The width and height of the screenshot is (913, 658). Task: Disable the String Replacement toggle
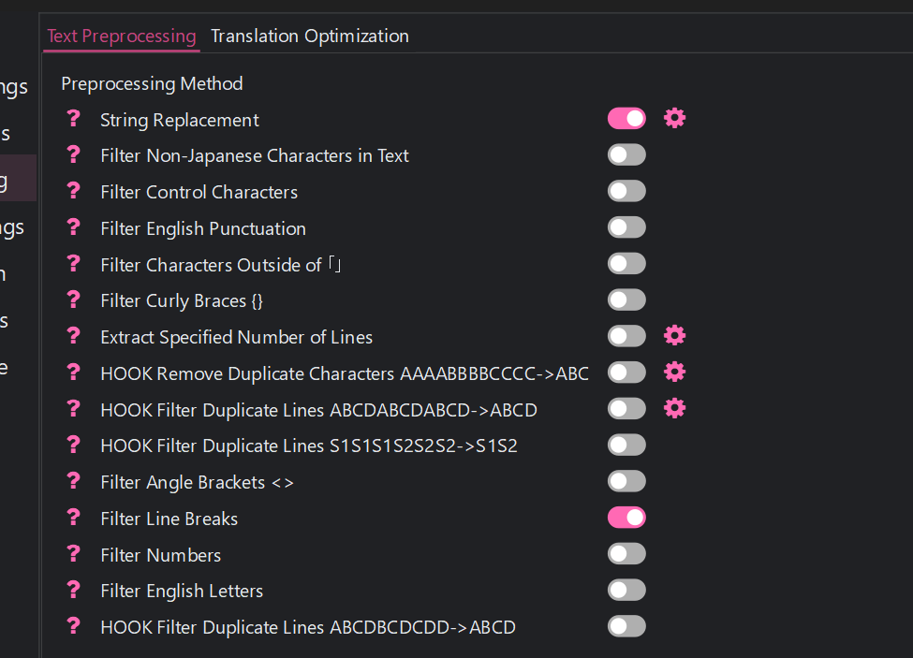[x=626, y=119]
